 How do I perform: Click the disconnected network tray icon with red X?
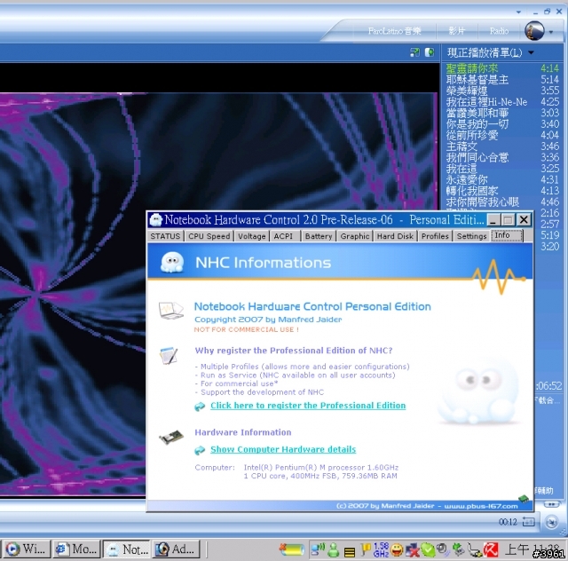tap(412, 550)
